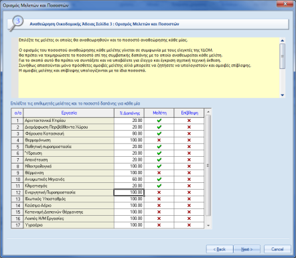Click scroll up arrow of instructions text box
Viewport: 296px width, 258px height.
283,40
